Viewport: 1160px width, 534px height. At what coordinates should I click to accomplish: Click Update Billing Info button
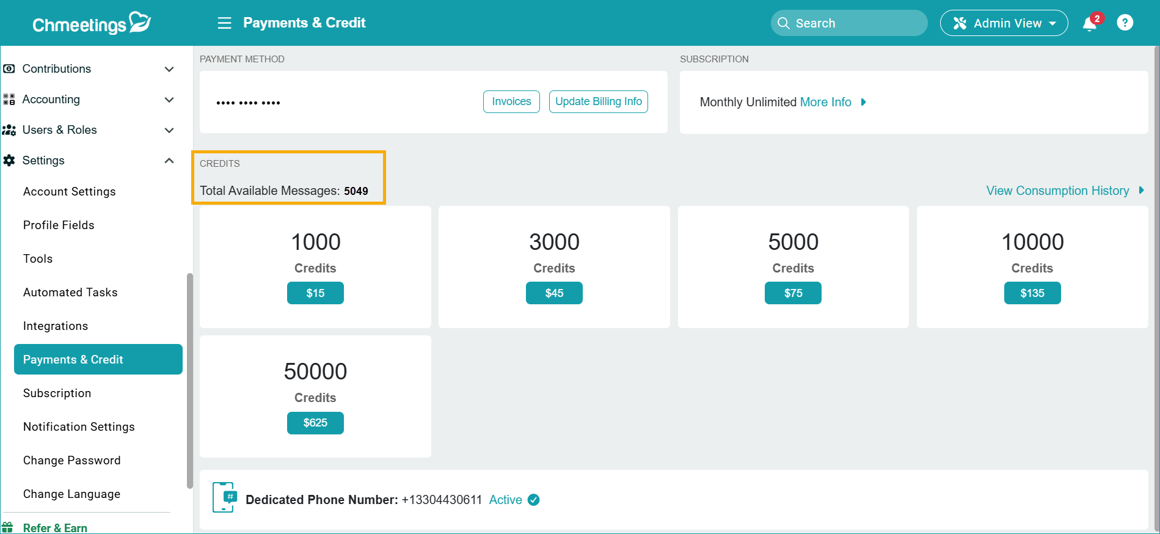(x=598, y=101)
